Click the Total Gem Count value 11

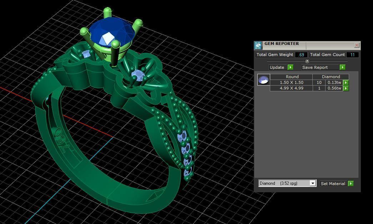click(x=352, y=55)
